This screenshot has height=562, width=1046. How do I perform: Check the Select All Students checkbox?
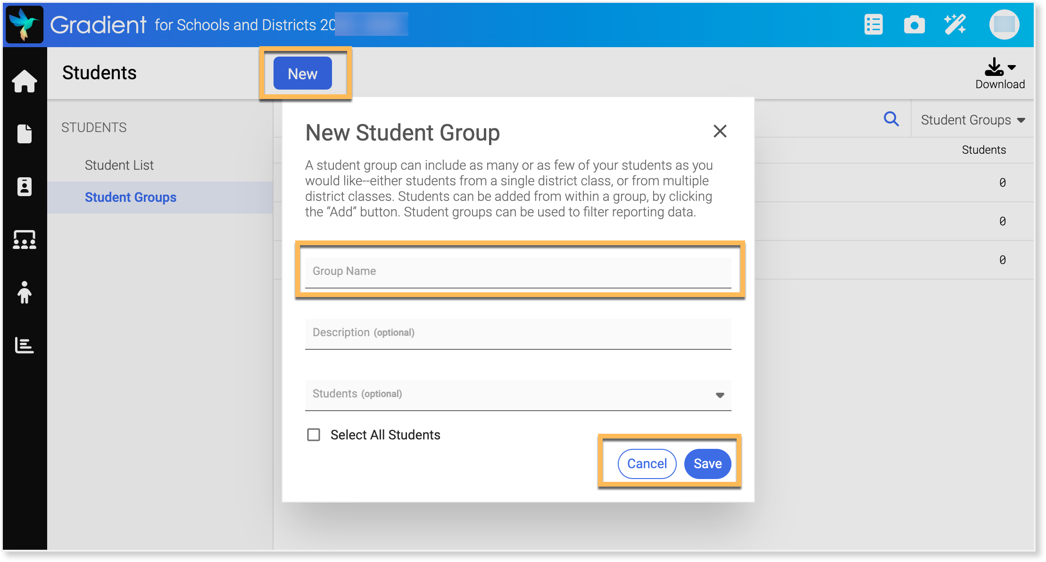click(x=314, y=435)
